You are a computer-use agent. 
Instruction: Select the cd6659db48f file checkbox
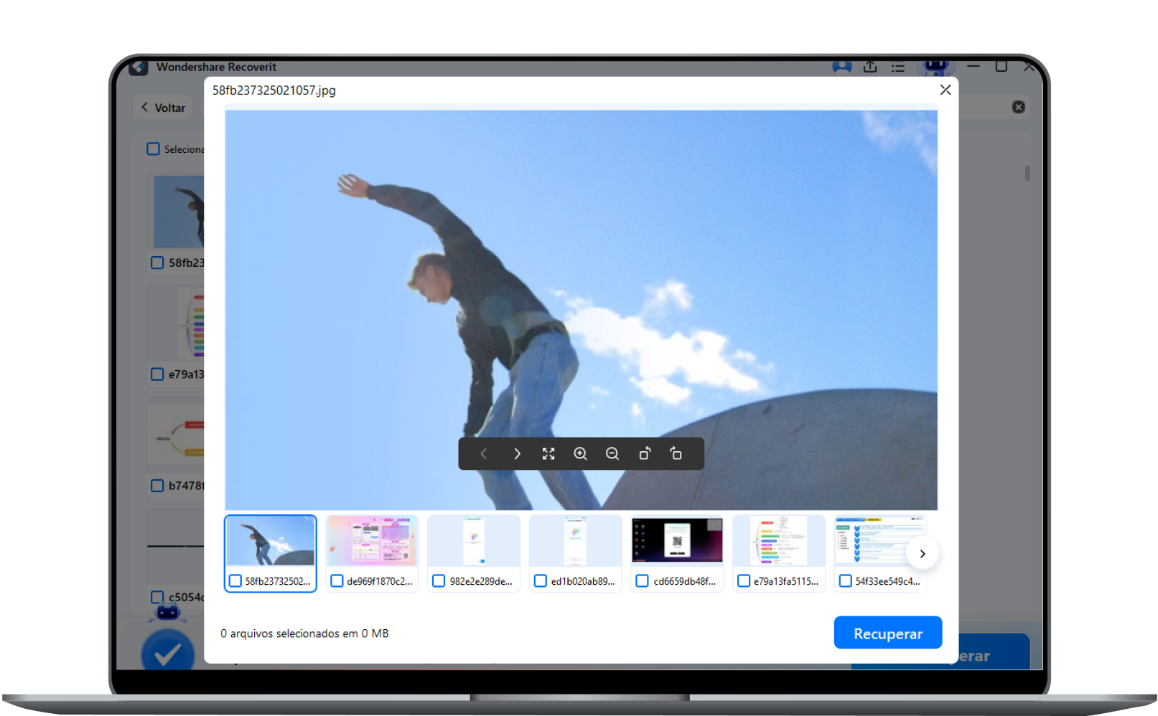[x=643, y=581]
